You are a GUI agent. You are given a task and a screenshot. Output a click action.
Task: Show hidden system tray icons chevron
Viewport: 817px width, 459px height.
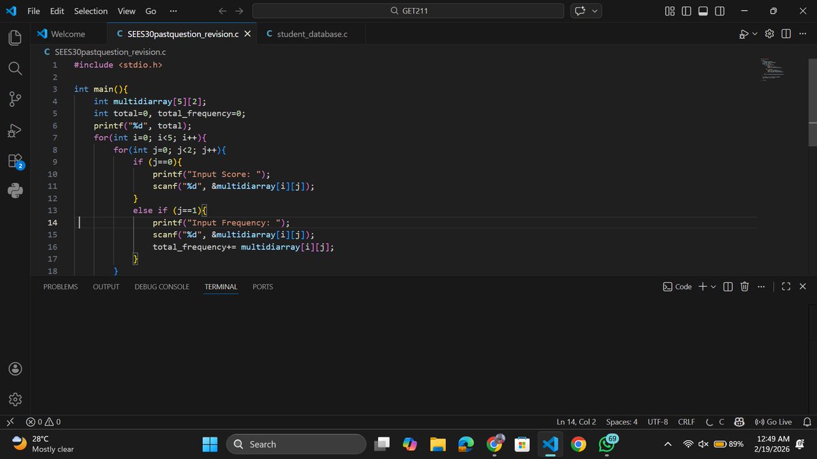pos(667,444)
